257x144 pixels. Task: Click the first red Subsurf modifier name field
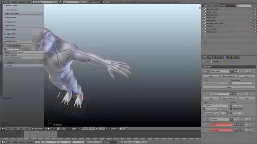[x=221, y=125]
